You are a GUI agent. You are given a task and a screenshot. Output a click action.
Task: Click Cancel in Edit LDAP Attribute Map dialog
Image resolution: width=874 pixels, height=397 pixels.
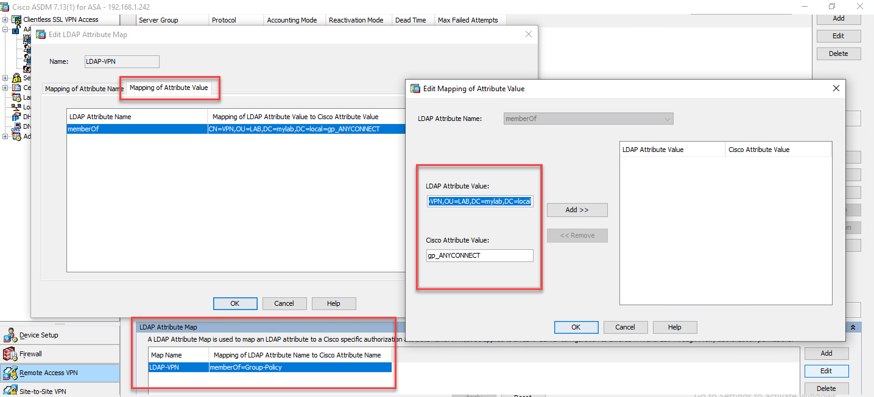coord(284,303)
